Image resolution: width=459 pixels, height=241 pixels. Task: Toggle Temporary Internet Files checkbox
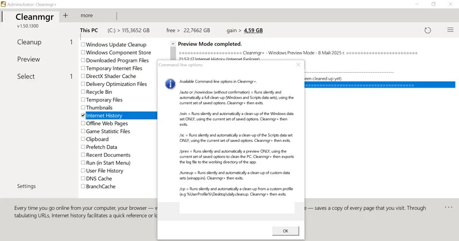[83, 68]
